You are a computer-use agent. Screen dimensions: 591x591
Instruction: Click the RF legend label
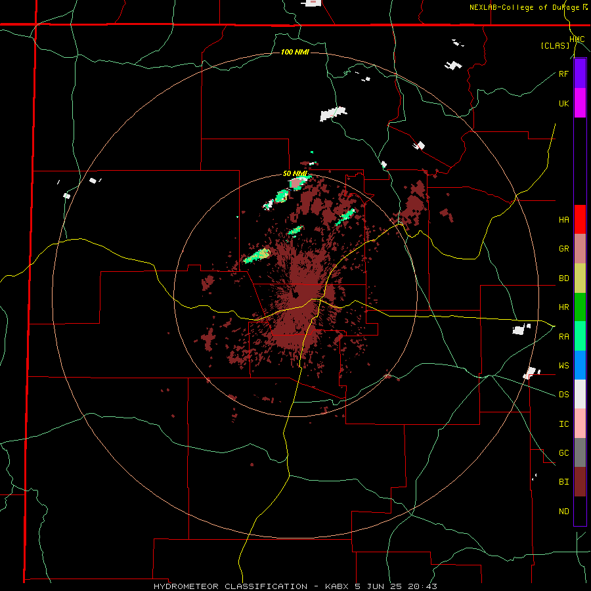click(563, 74)
